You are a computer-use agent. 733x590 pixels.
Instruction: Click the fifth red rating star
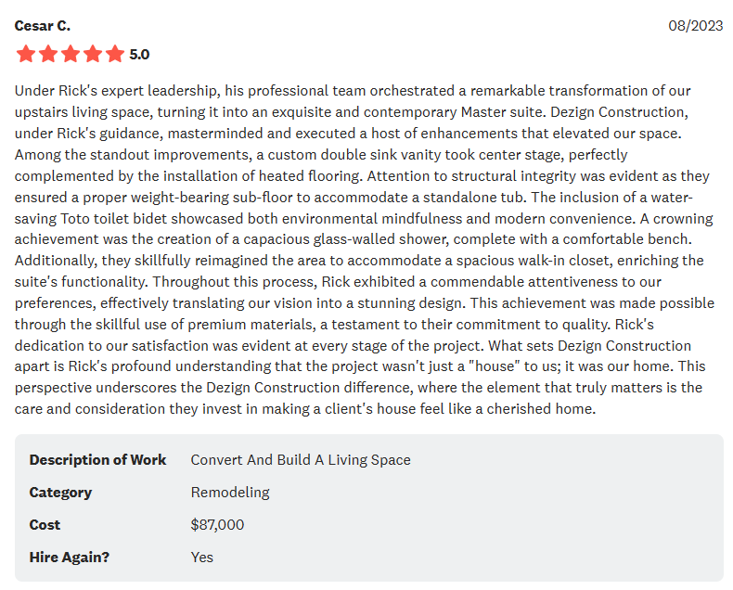[x=114, y=54]
